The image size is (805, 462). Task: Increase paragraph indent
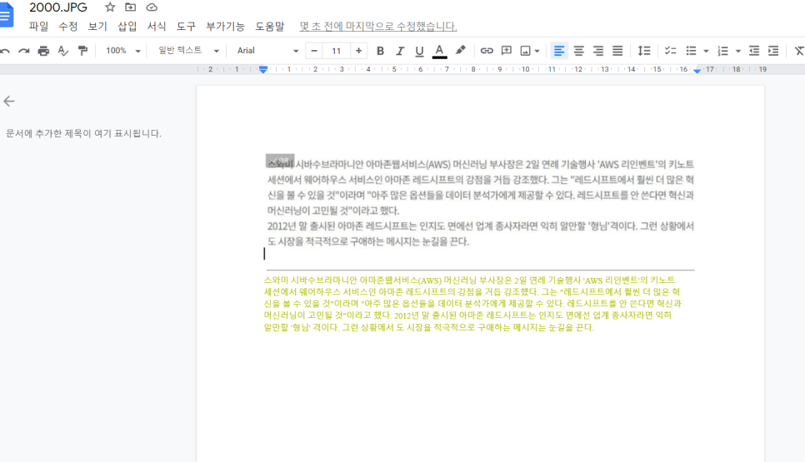(773, 51)
